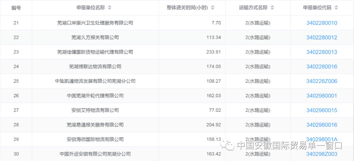
Task: Select company 中国芜湖外轮代理有限公司
Action: (x=95, y=96)
